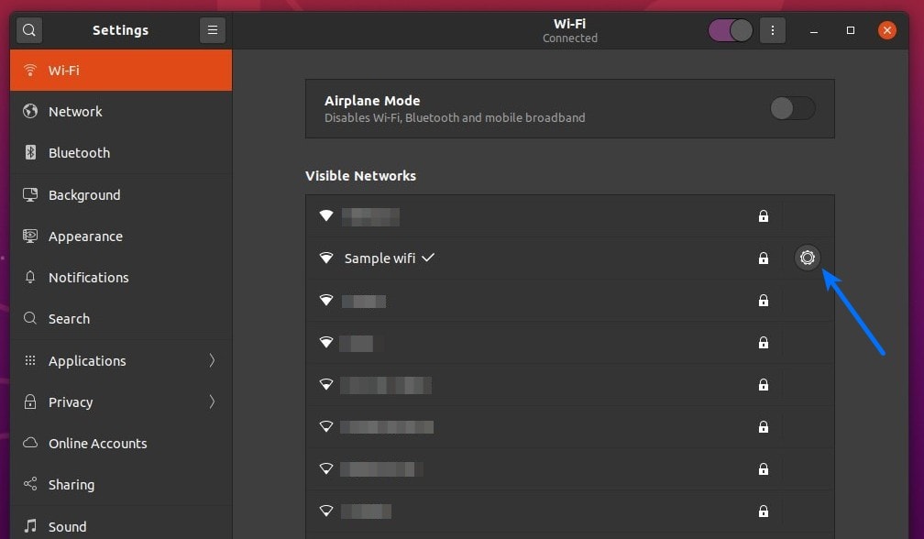Open the Background settings page
The height and width of the screenshot is (539, 924).
pyautogui.click(x=30, y=194)
